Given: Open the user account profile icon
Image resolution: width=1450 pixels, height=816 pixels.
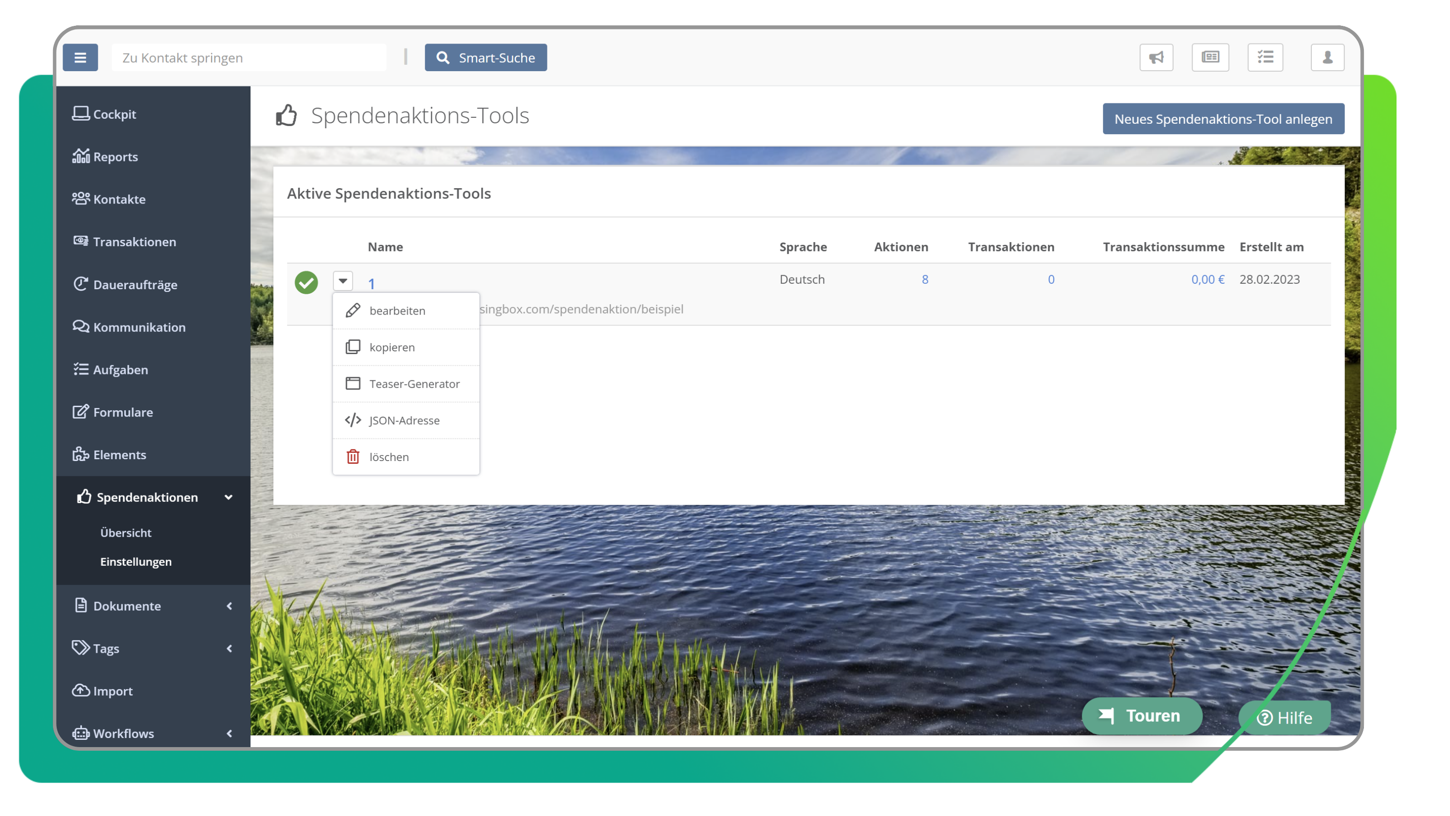Looking at the screenshot, I should [1327, 57].
